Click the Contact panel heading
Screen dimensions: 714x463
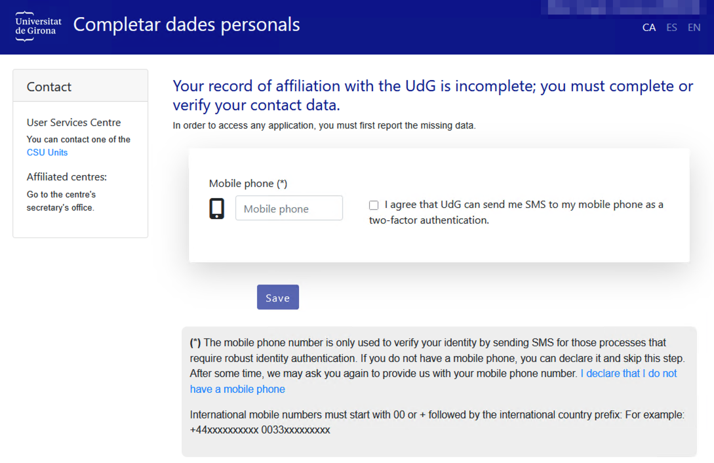(49, 87)
